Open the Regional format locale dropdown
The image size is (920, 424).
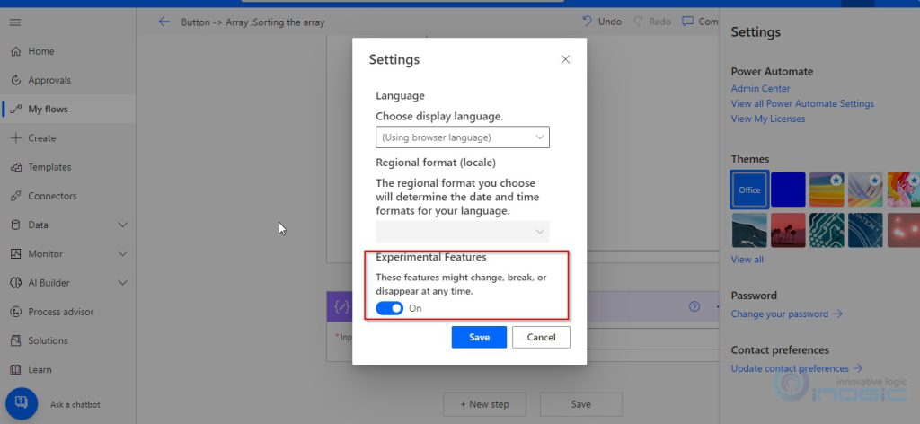(462, 231)
